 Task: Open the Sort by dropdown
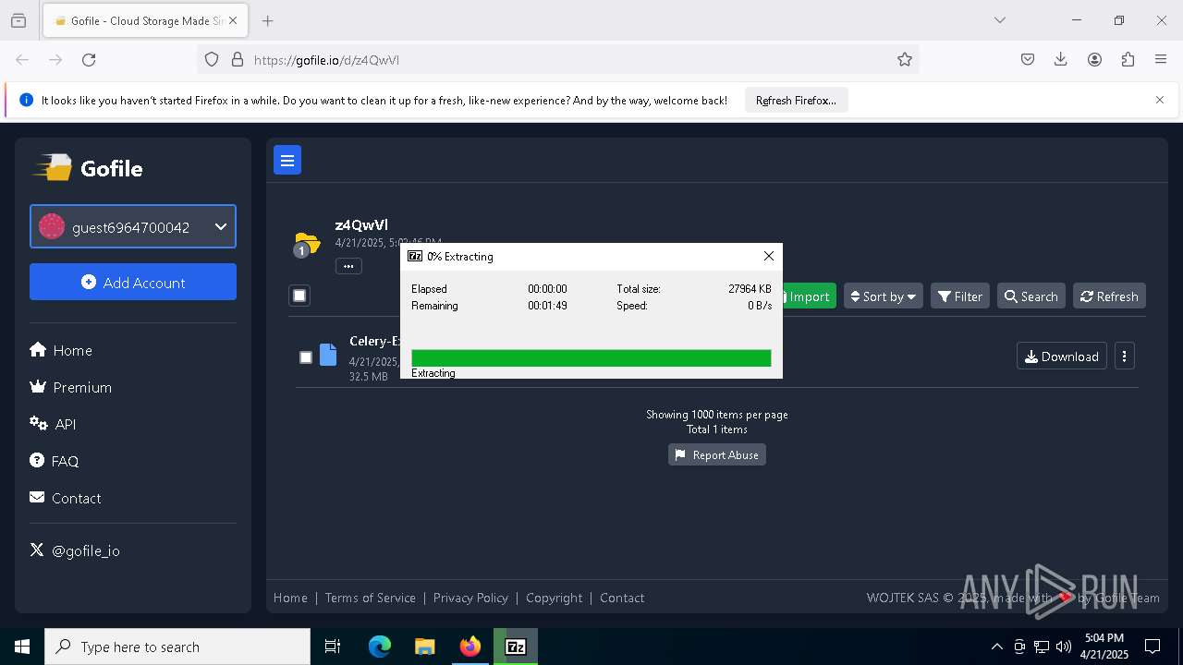884,296
